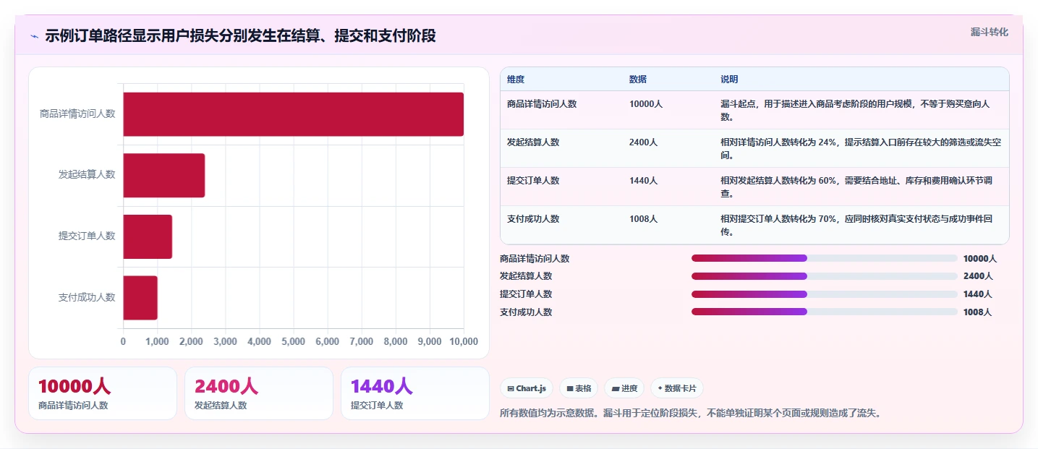This screenshot has height=449, width=1038.
Task: Click the 发起结算人数 bar in chart
Action: pos(164,175)
